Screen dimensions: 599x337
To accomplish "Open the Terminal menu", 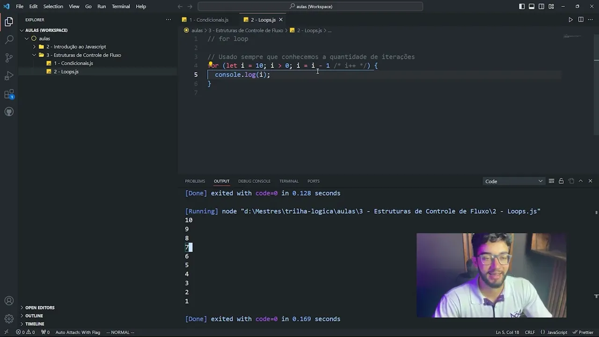I will coord(121,7).
